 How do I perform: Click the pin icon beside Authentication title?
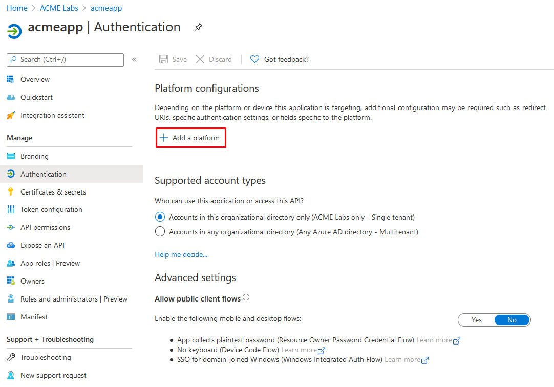click(198, 27)
